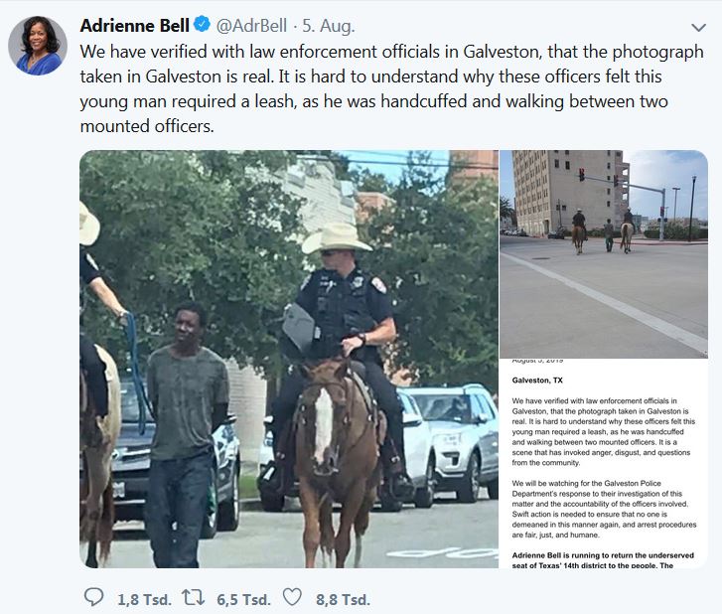Open the Galveston, TX statement image
This screenshot has width=722, height=614.
pos(604,463)
